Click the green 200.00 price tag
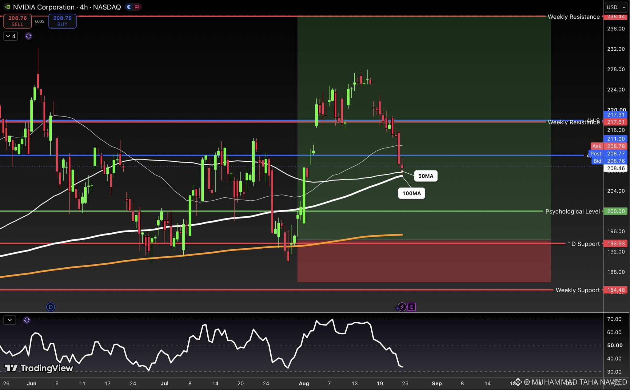The image size is (630, 390). pyautogui.click(x=616, y=211)
